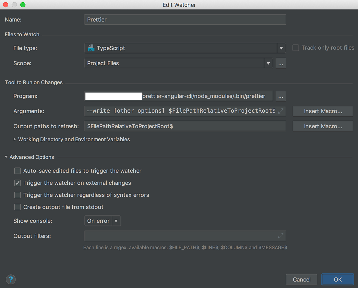Viewport: 358px width, 288px height.
Task: Expand Working Directory and Environment Variables
Action: pos(15,139)
